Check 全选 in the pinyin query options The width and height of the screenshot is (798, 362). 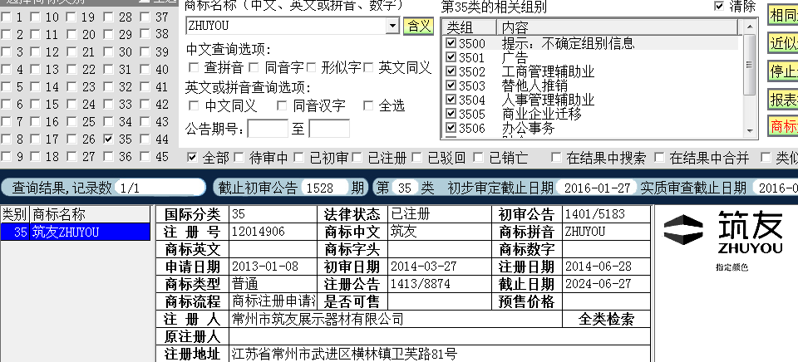368,105
